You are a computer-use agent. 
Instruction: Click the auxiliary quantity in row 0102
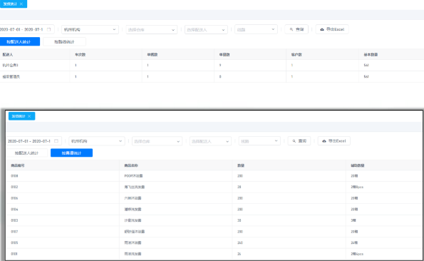[357, 187]
